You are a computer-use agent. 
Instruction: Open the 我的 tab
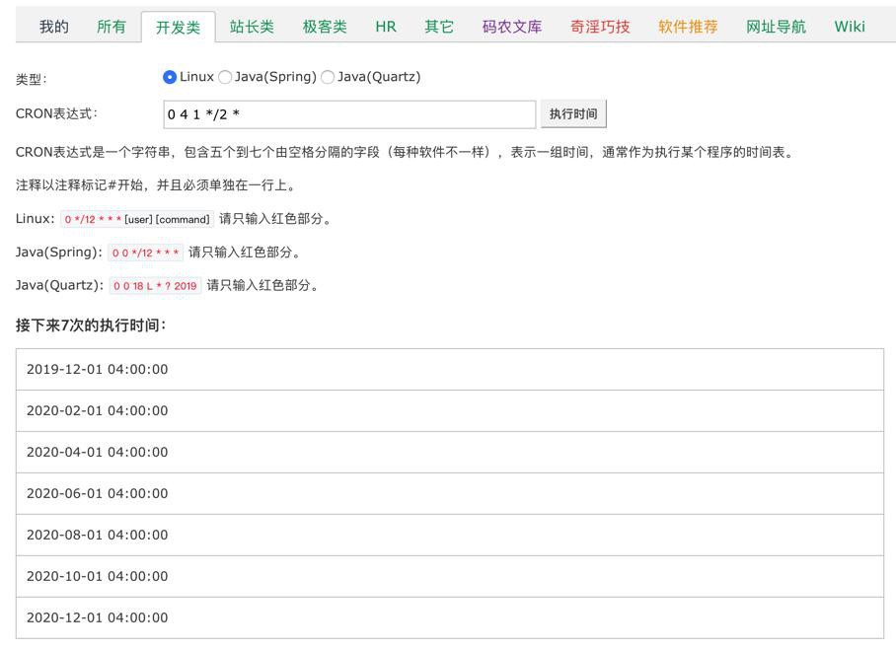54,27
